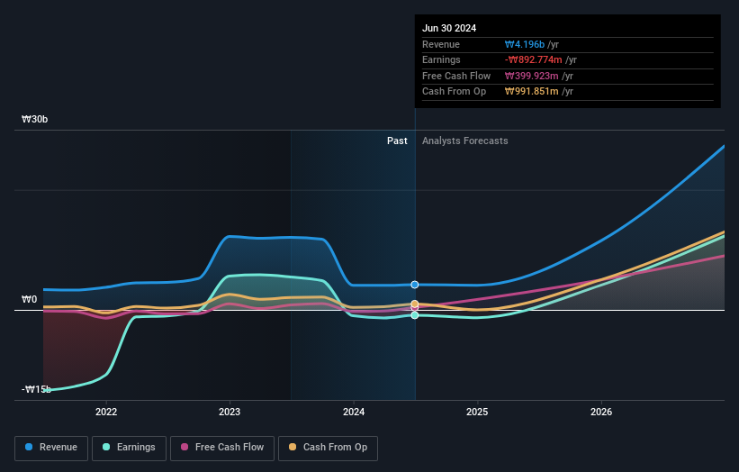739x472 pixels.
Task: Toggle the Free Cash Flow legend series
Action: (x=222, y=448)
